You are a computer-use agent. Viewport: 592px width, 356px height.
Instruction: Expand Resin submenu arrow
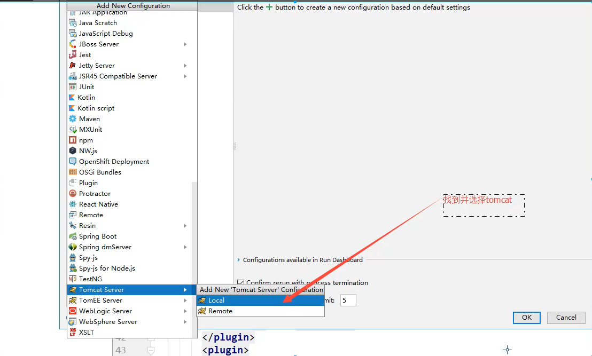pyautogui.click(x=185, y=226)
